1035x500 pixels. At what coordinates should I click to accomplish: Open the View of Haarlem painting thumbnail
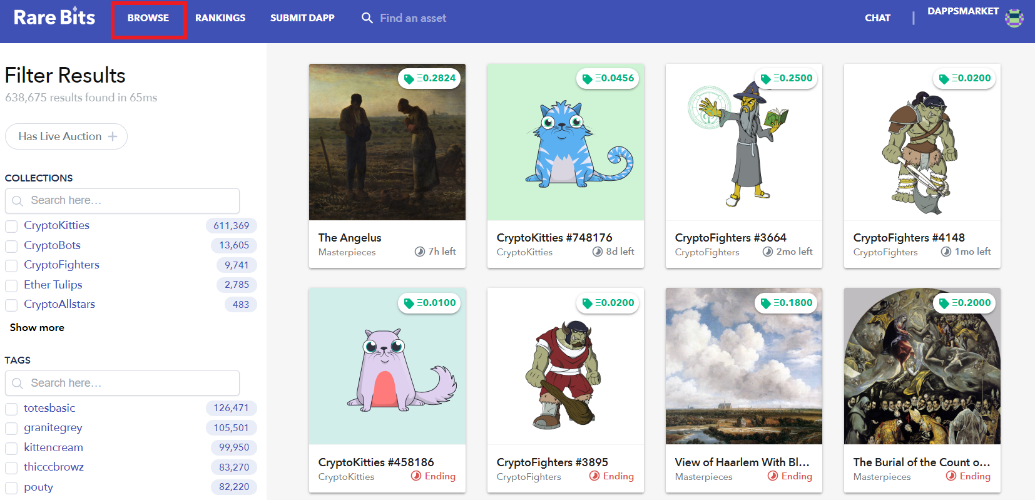(744, 366)
